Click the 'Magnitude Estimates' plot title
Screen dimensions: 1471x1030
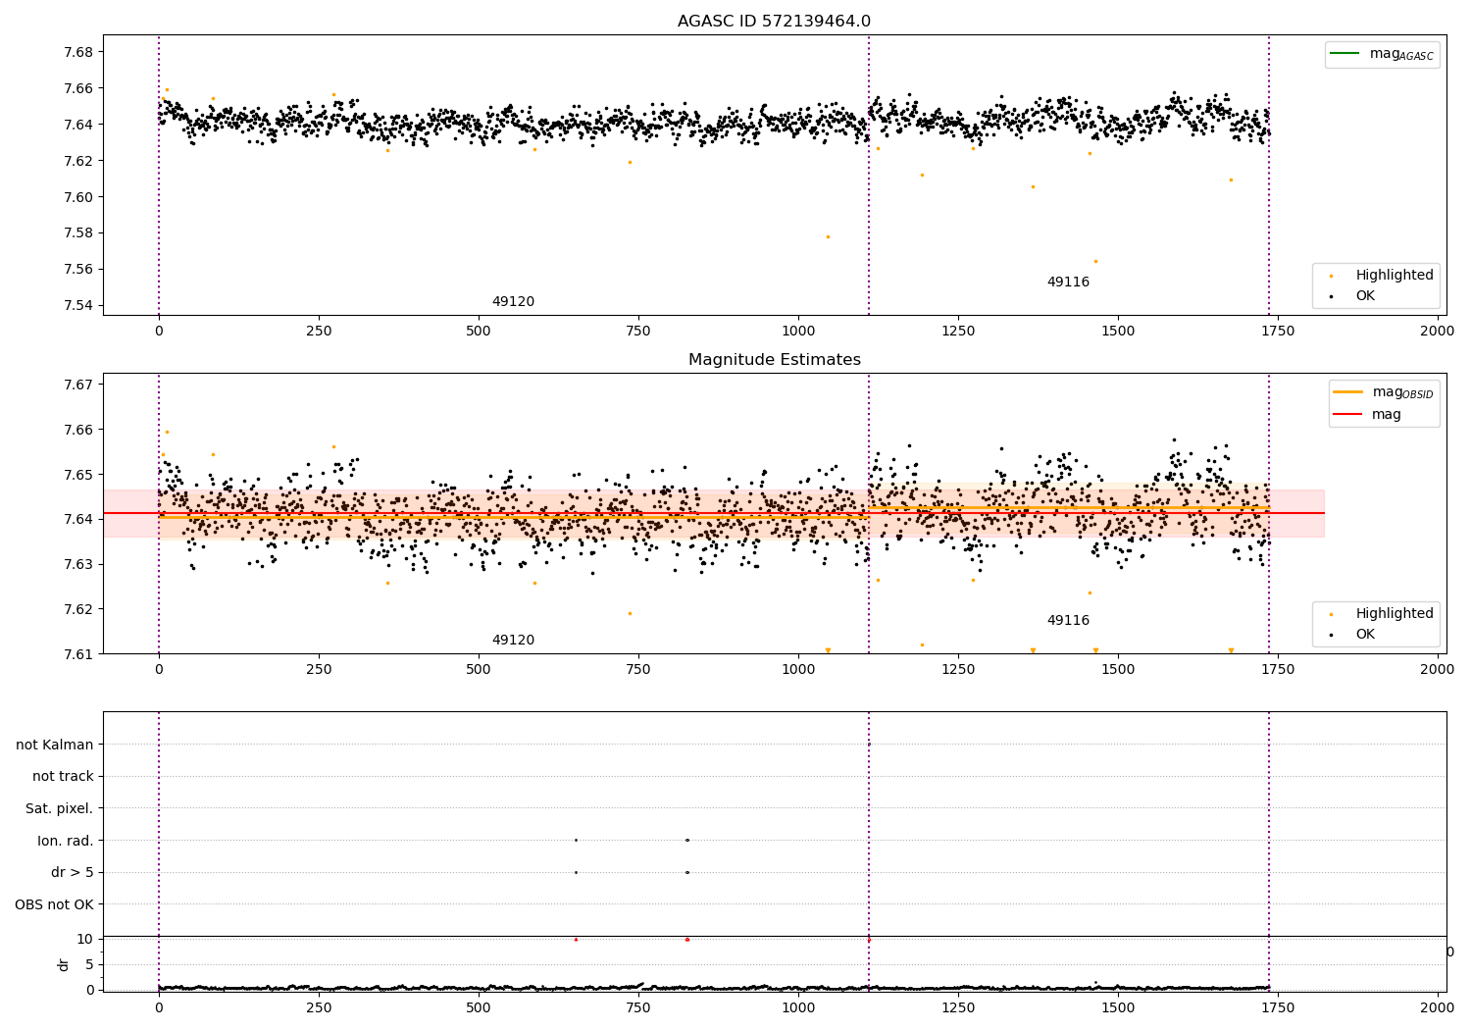pyautogui.click(x=775, y=360)
